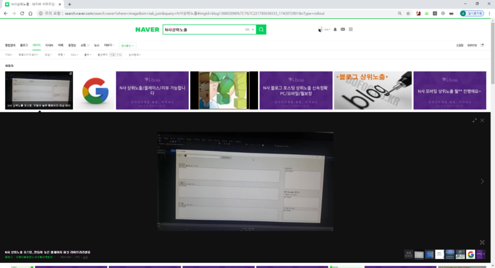Toggle the option-keep on/off switch
Image resolution: width=495 pixels, height=268 pixels.
115,55
